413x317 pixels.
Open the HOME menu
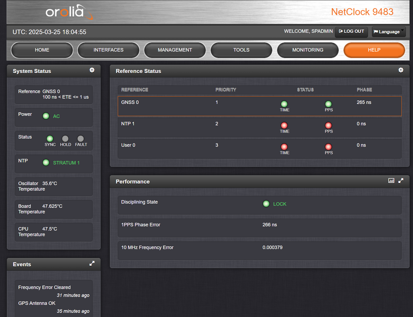[42, 50]
